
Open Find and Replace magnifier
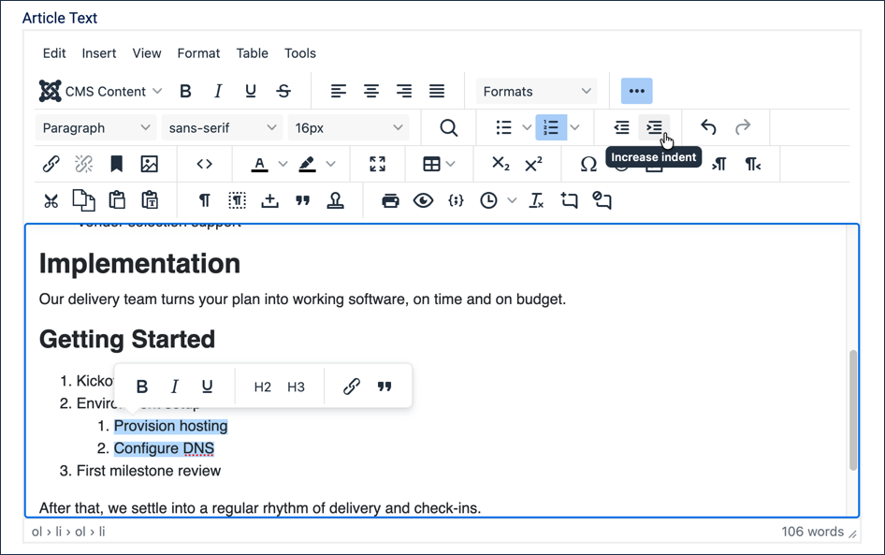pos(449,127)
